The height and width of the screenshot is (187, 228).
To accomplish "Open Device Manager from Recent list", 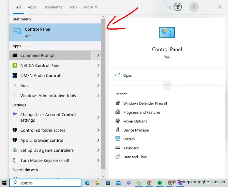I will point(136,130).
